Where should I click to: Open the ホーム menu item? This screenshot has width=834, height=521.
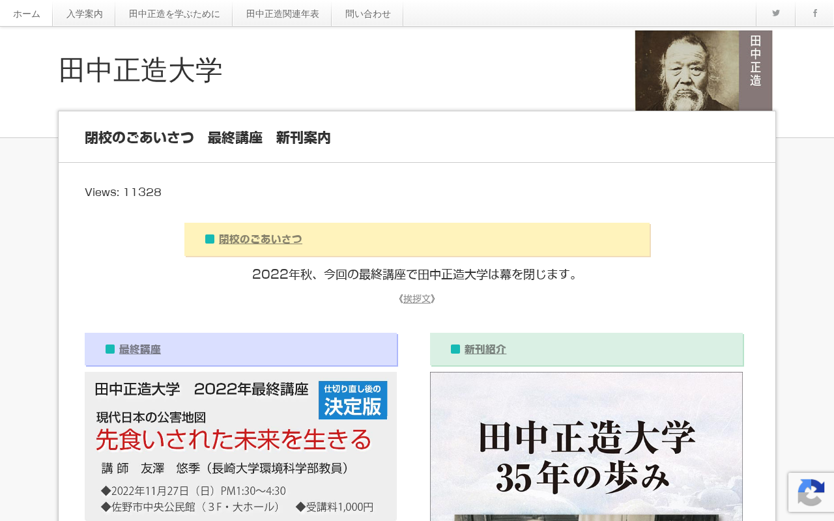[26, 14]
